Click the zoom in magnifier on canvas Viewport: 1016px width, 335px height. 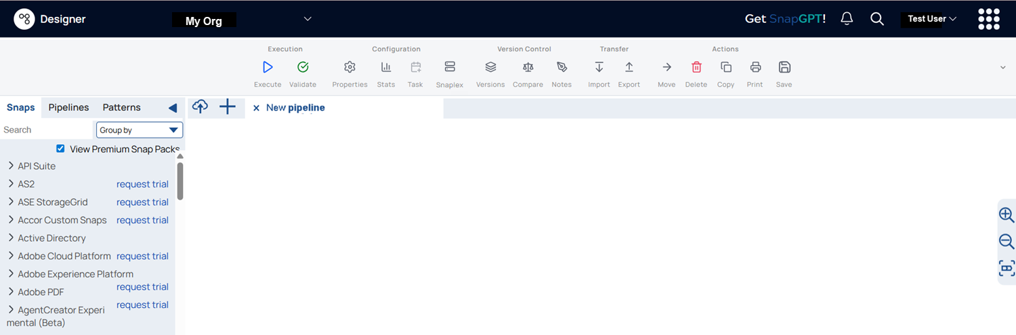[1007, 215]
